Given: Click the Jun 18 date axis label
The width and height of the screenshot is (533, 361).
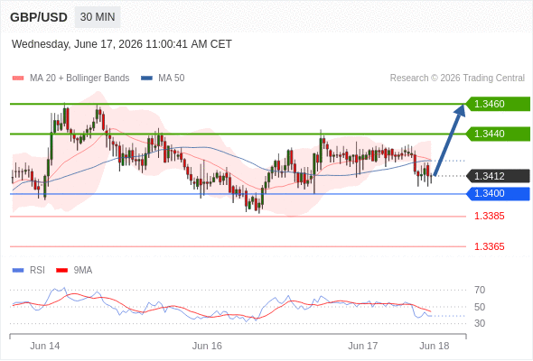Looking at the screenshot, I should [x=435, y=346].
